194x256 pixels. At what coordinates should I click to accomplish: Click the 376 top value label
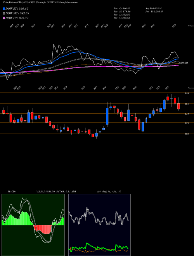[174, 26]
